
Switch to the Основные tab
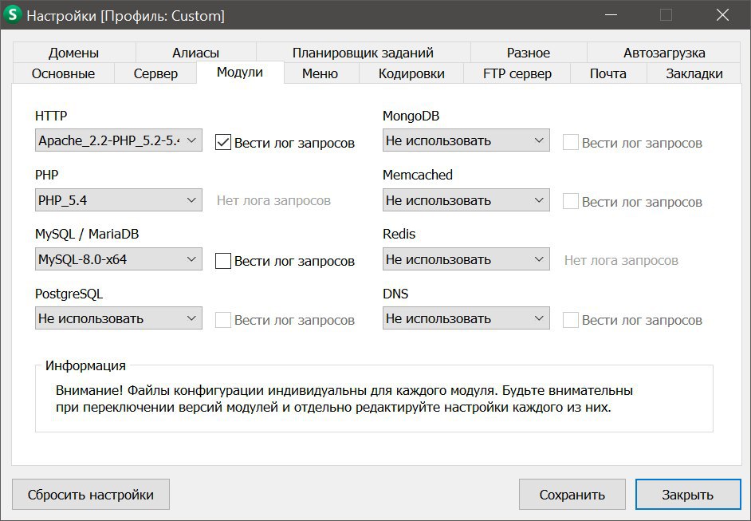63,73
